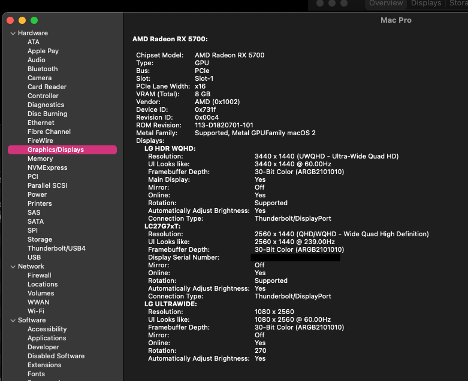Collapse the Network section chevron
This screenshot has width=468, height=381.
pos(13,267)
